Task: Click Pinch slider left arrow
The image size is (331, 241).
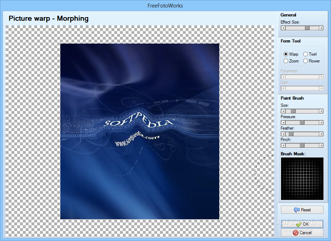Action: point(283,145)
